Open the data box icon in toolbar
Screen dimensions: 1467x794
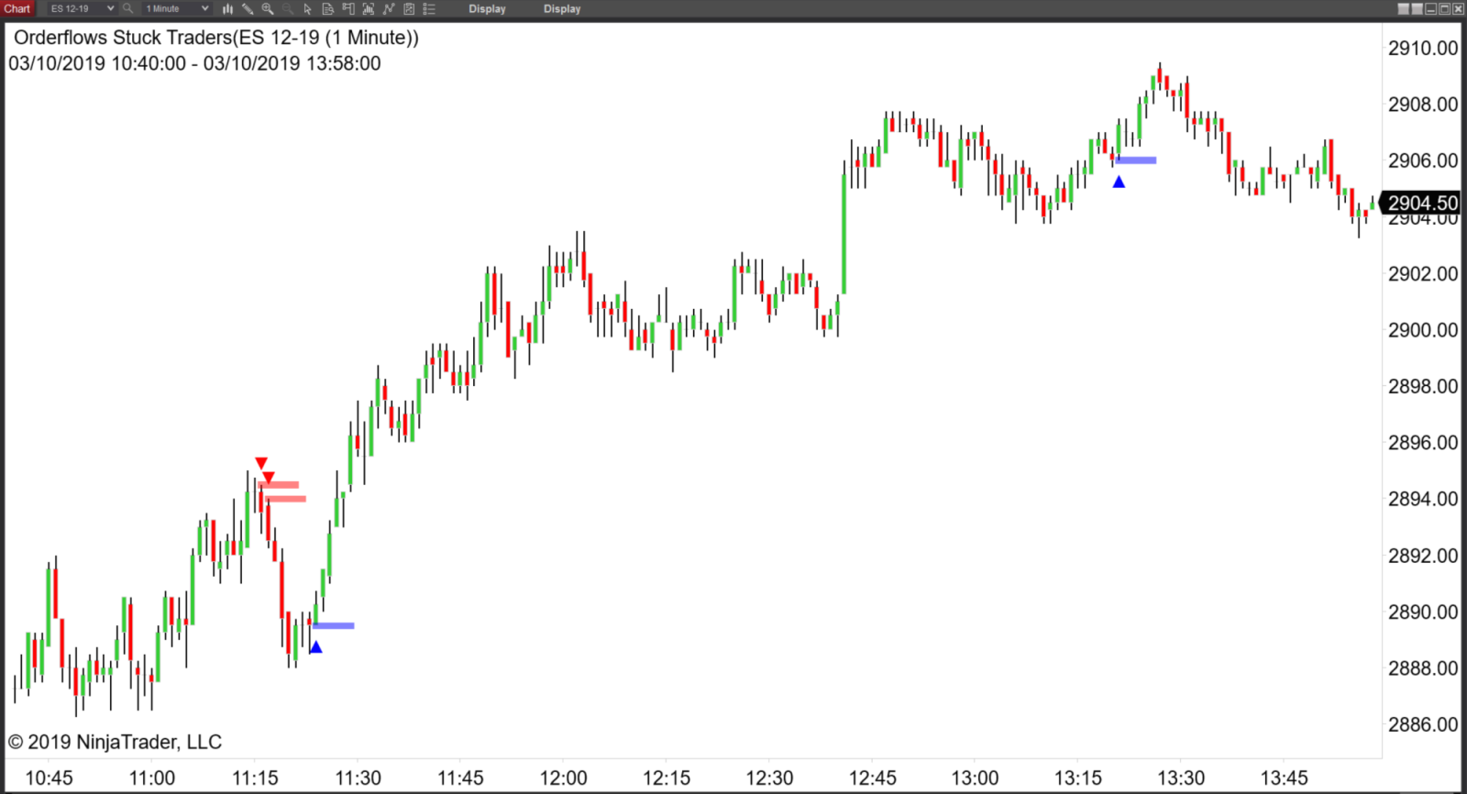(x=328, y=9)
